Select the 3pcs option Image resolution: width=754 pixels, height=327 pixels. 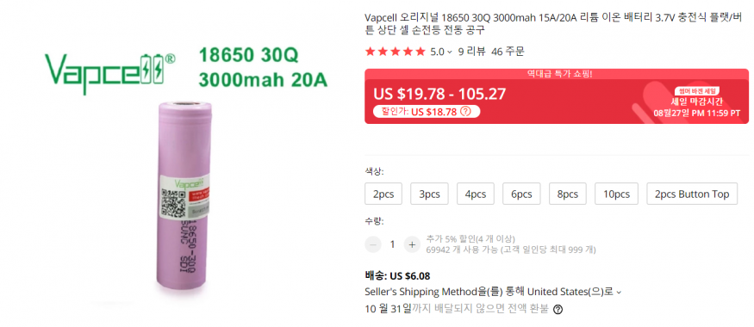(429, 194)
